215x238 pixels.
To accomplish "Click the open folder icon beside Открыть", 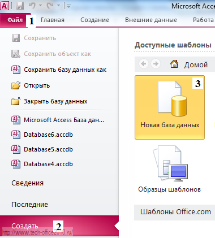I will pos(16,85).
